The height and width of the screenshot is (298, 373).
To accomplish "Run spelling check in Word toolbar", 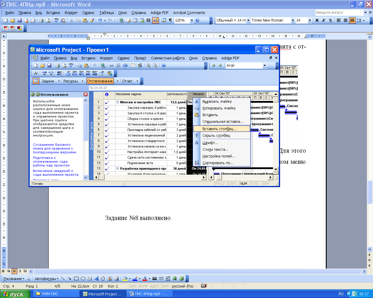I will [x=56, y=20].
